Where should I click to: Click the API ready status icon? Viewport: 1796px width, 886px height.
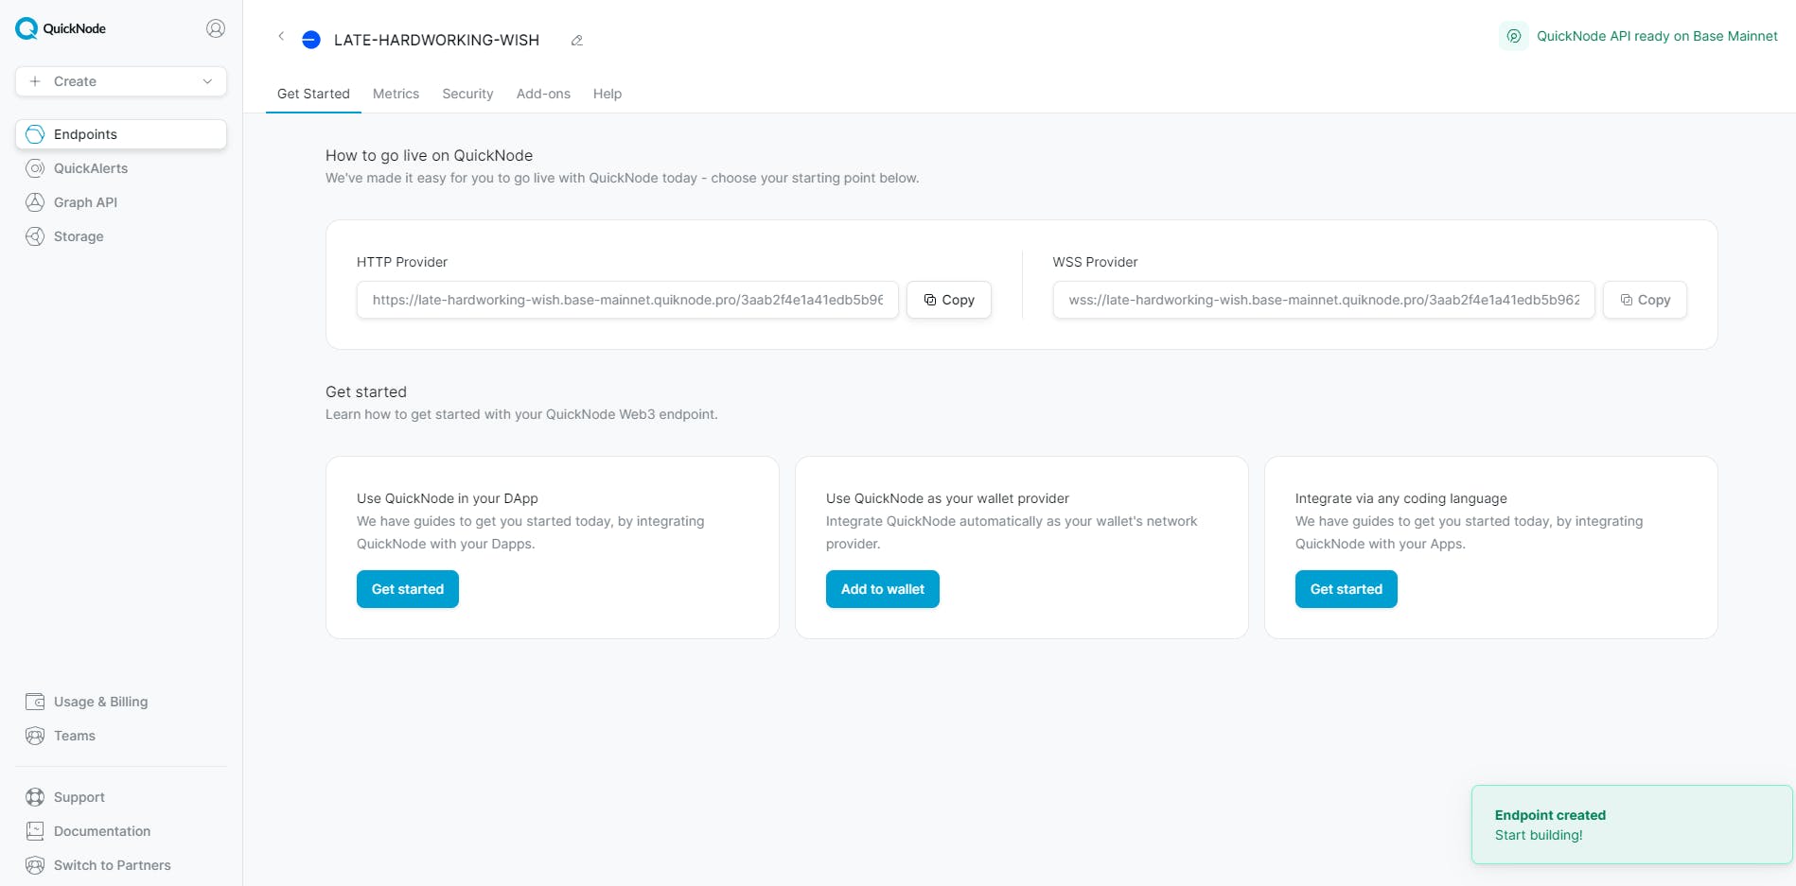pos(1514,36)
